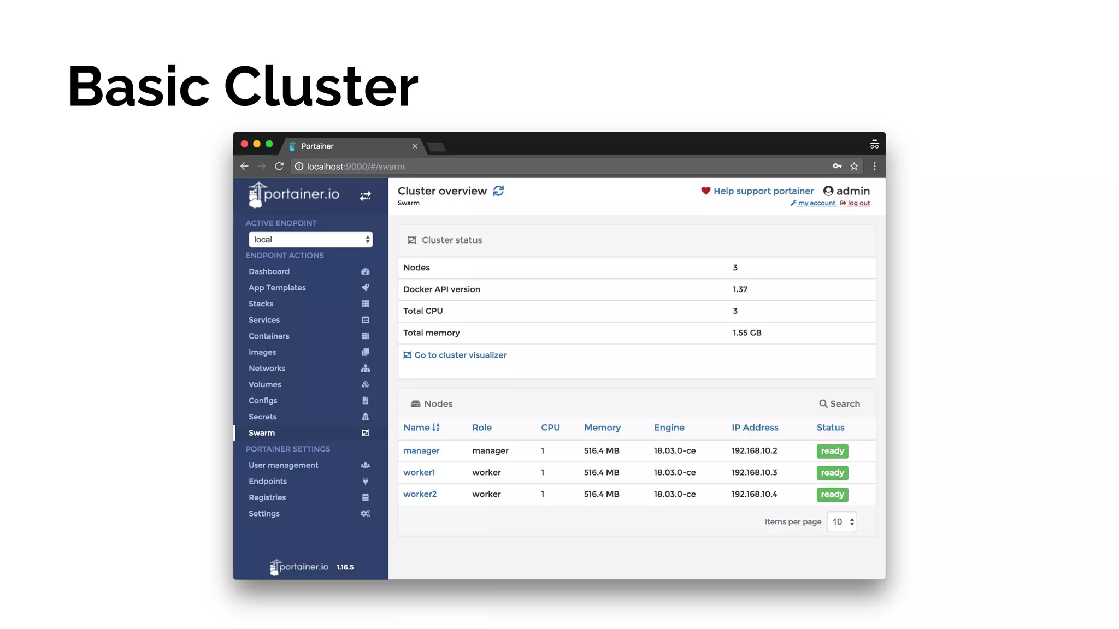Click the App Templates rocket icon
The height and width of the screenshot is (629, 1119).
click(366, 288)
